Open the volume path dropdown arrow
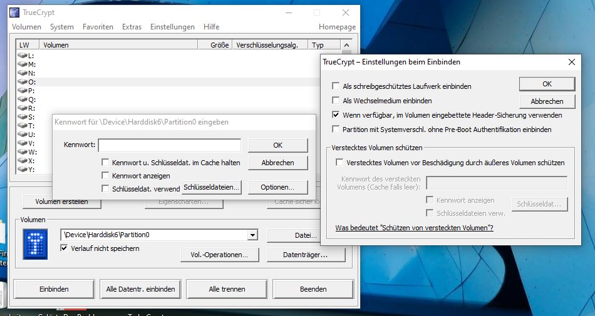Image resolution: width=595 pixels, height=316 pixels. 253,235
